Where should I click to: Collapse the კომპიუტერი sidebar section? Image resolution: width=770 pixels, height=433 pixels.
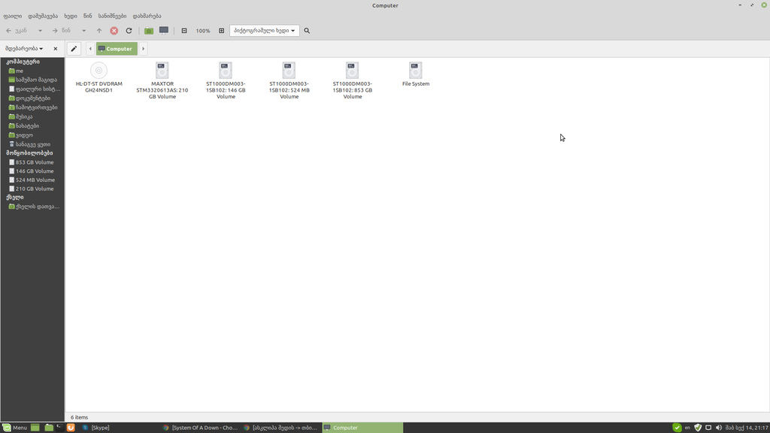23,62
